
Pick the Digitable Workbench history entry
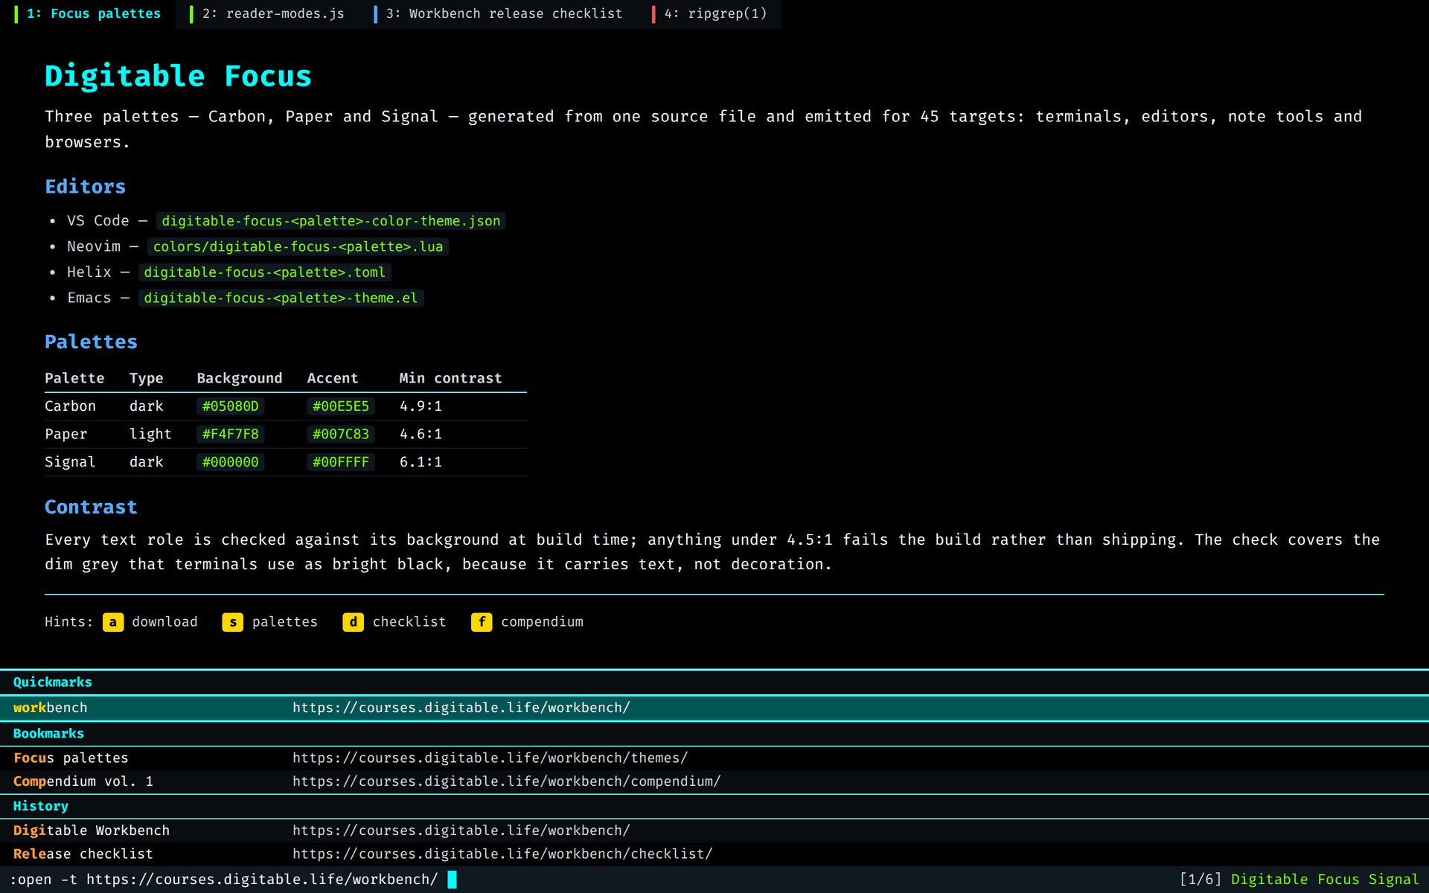tap(714, 830)
